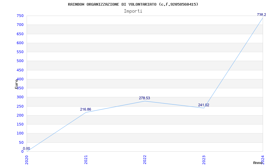This screenshot has height=166, width=266.
Task: Click the 100 y-axis tick label
Action: click(20, 133)
